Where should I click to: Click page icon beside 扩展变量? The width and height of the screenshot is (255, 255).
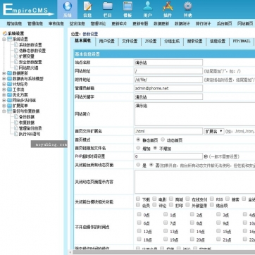point(16,56)
